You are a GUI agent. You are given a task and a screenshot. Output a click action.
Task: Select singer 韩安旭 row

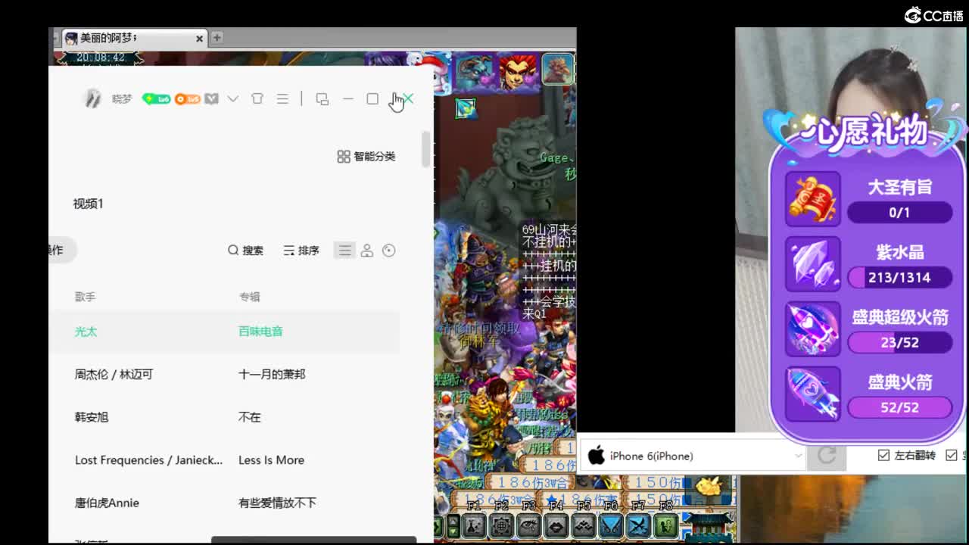point(92,417)
